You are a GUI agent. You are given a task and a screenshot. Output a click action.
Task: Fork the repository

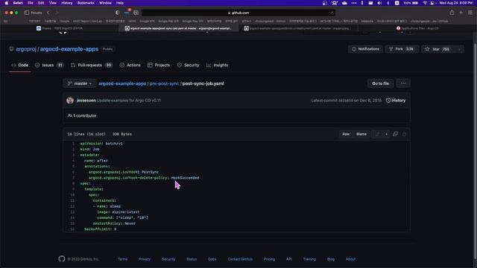coord(402,49)
